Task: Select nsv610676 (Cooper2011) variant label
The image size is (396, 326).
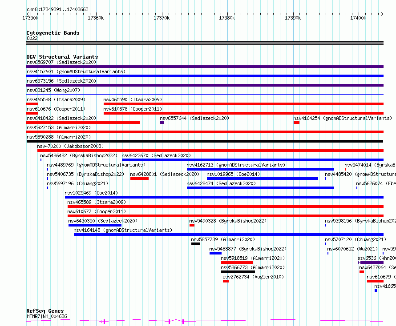Action: (x=56, y=109)
